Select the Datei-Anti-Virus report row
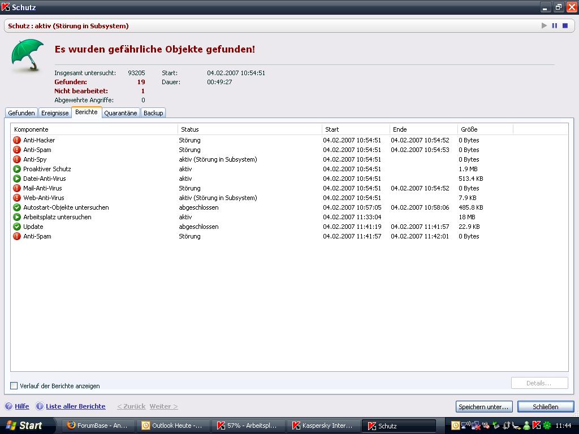Viewport: 579px width, 434px height. 289,179
